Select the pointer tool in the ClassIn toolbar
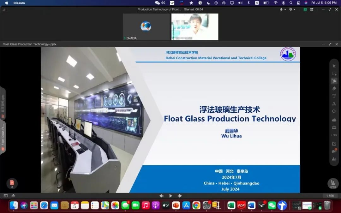This screenshot has height=213, width=341. tap(334, 66)
